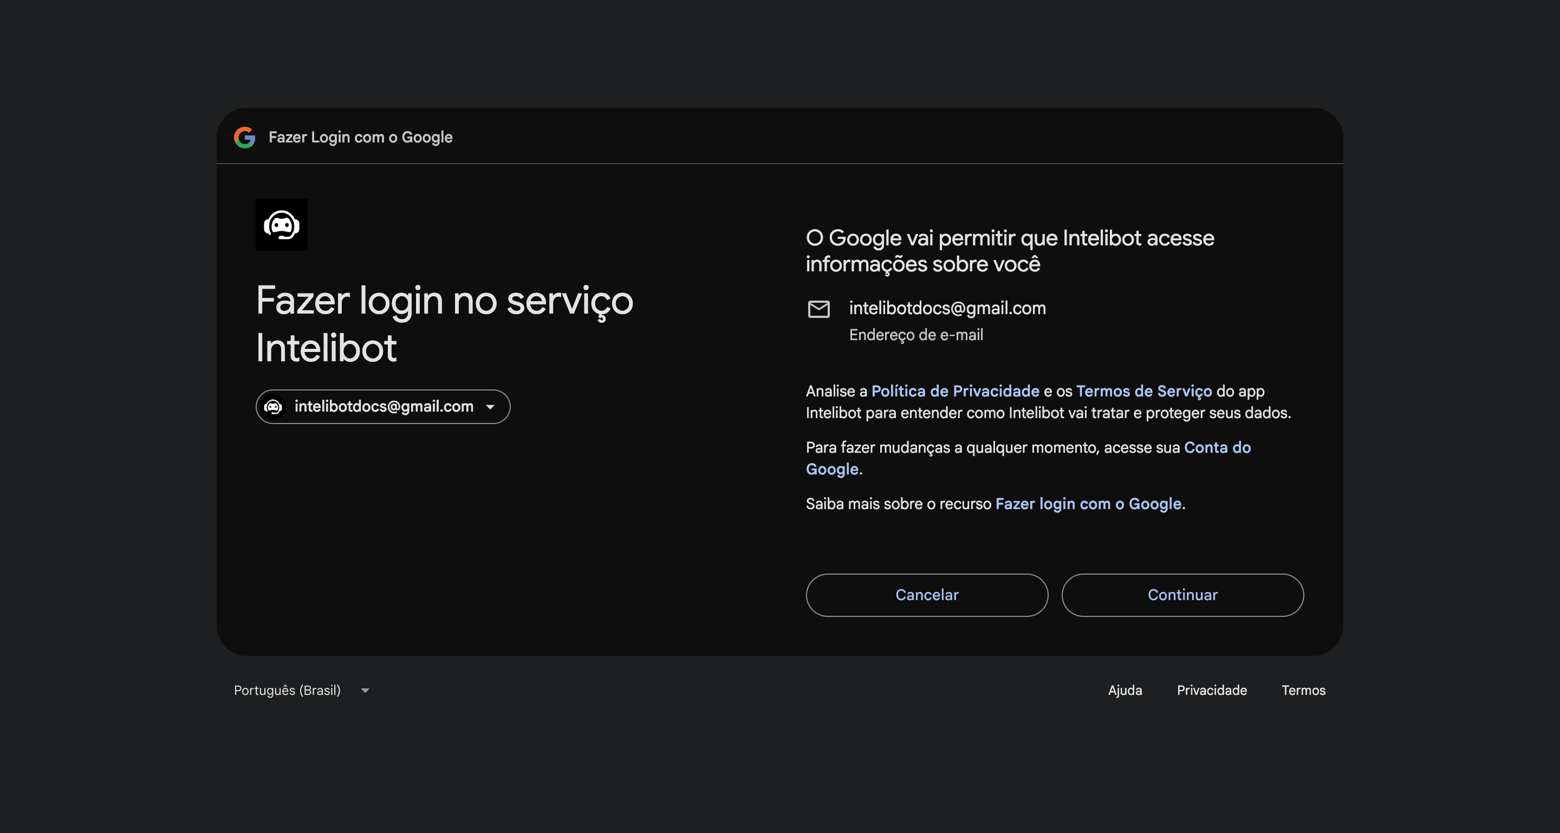Click the 'Fazer Login com o Google' header text

360,138
